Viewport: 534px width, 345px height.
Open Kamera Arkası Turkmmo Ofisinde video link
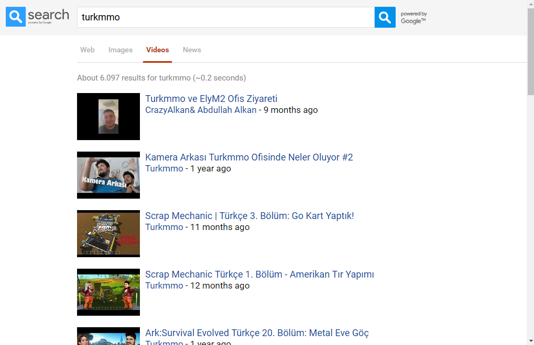click(x=249, y=157)
